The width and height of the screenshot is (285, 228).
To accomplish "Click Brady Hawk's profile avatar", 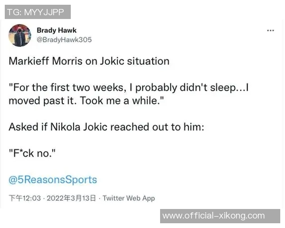I will pos(20,35).
